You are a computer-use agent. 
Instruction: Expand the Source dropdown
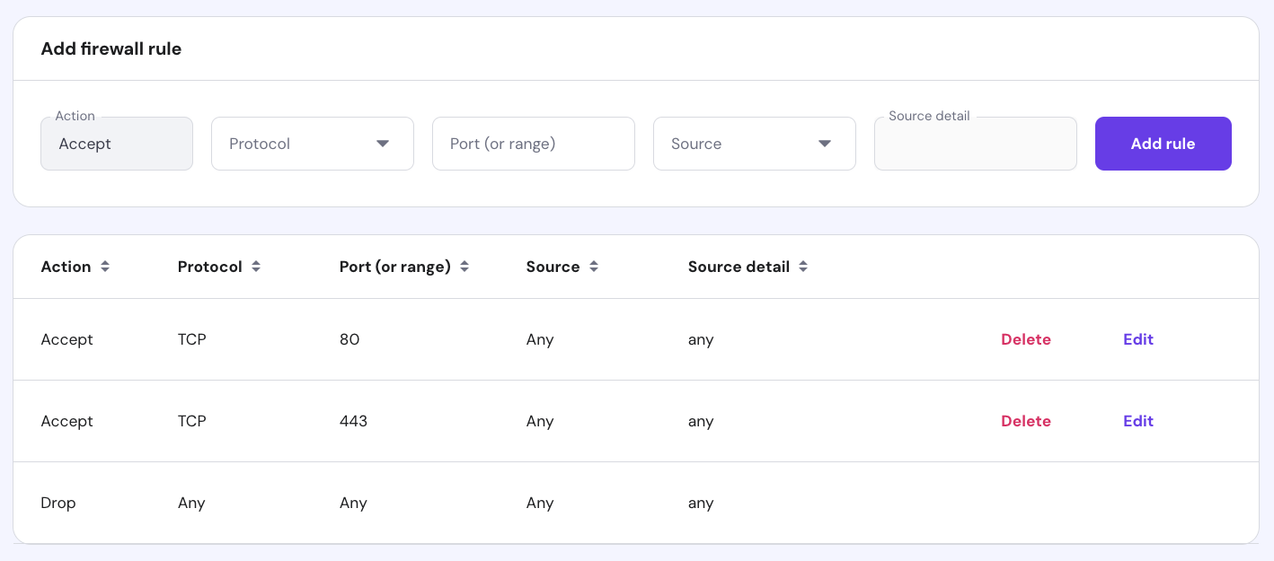click(x=754, y=144)
